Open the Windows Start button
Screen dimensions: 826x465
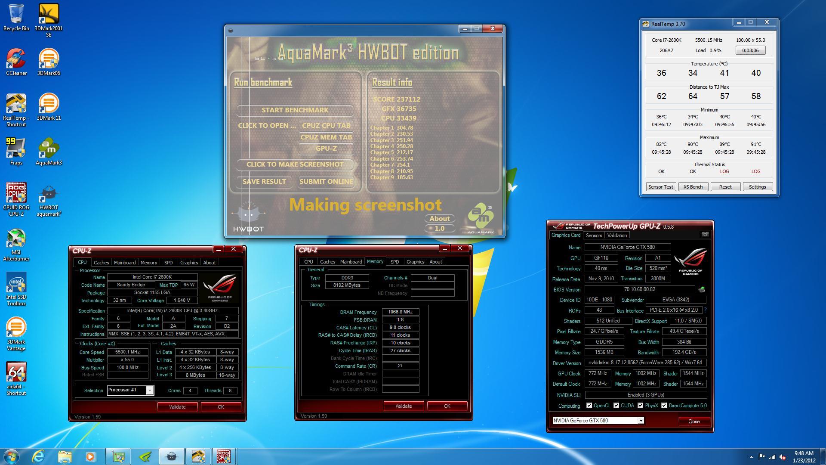11,456
